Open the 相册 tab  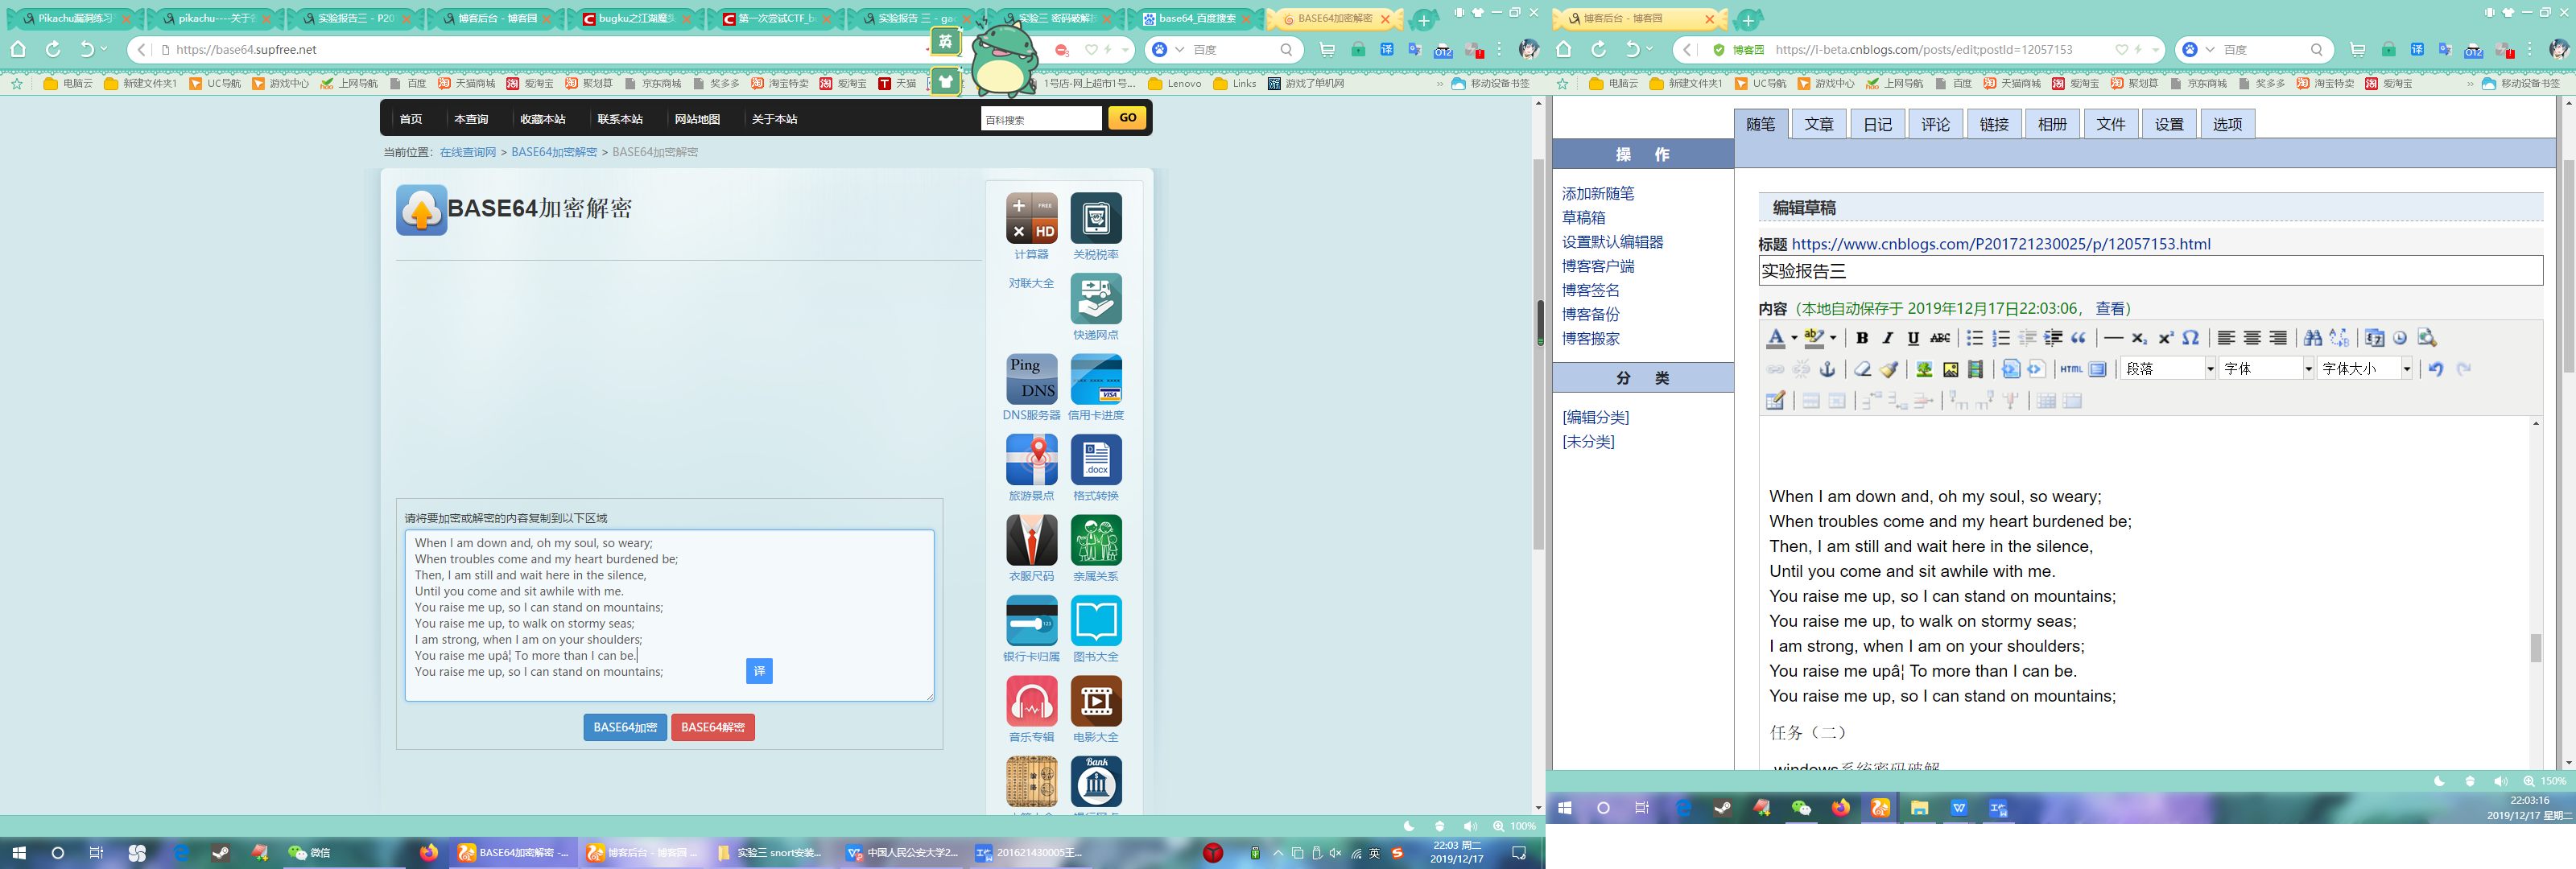click(2052, 124)
